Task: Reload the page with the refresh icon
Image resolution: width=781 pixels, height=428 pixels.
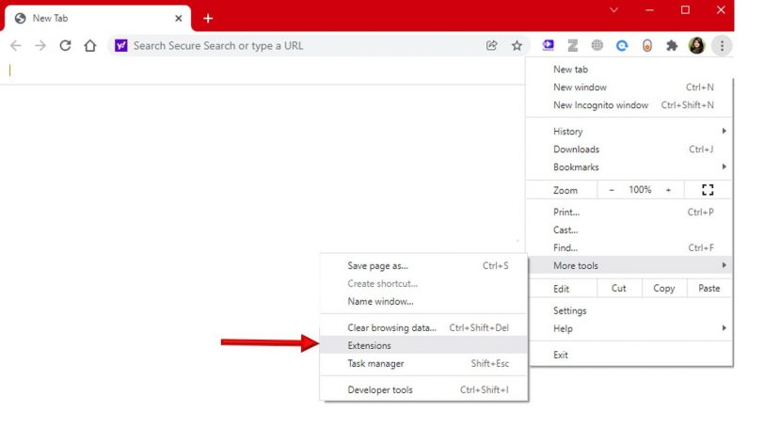Action: 65,46
